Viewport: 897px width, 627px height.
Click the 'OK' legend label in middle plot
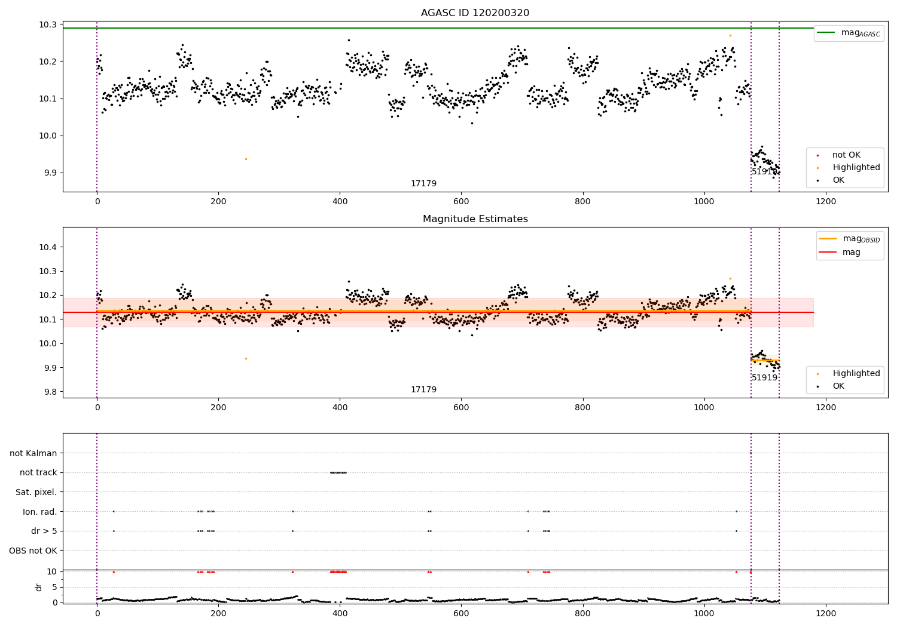(x=838, y=386)
